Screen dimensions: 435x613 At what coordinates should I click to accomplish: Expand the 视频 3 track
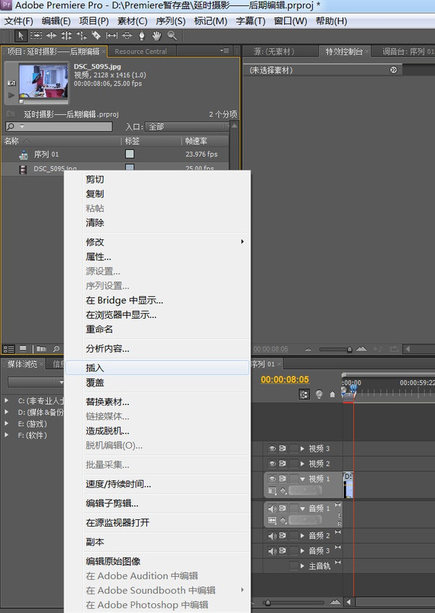[302, 449]
